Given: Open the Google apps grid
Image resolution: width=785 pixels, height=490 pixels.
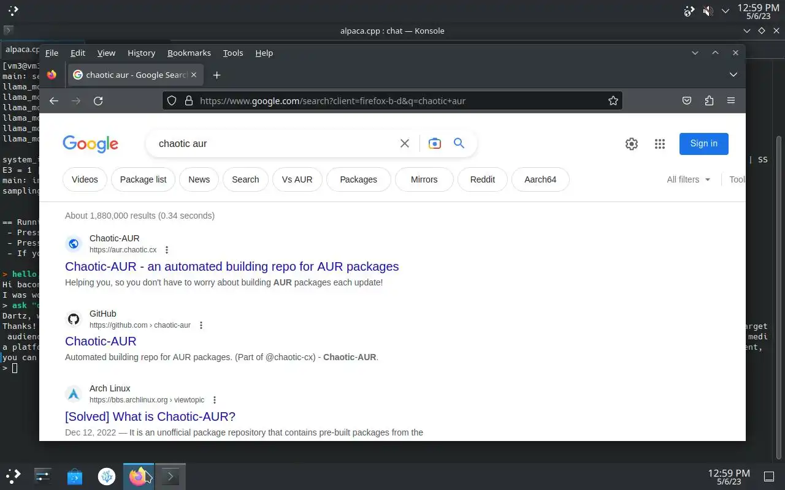Looking at the screenshot, I should pyautogui.click(x=660, y=144).
